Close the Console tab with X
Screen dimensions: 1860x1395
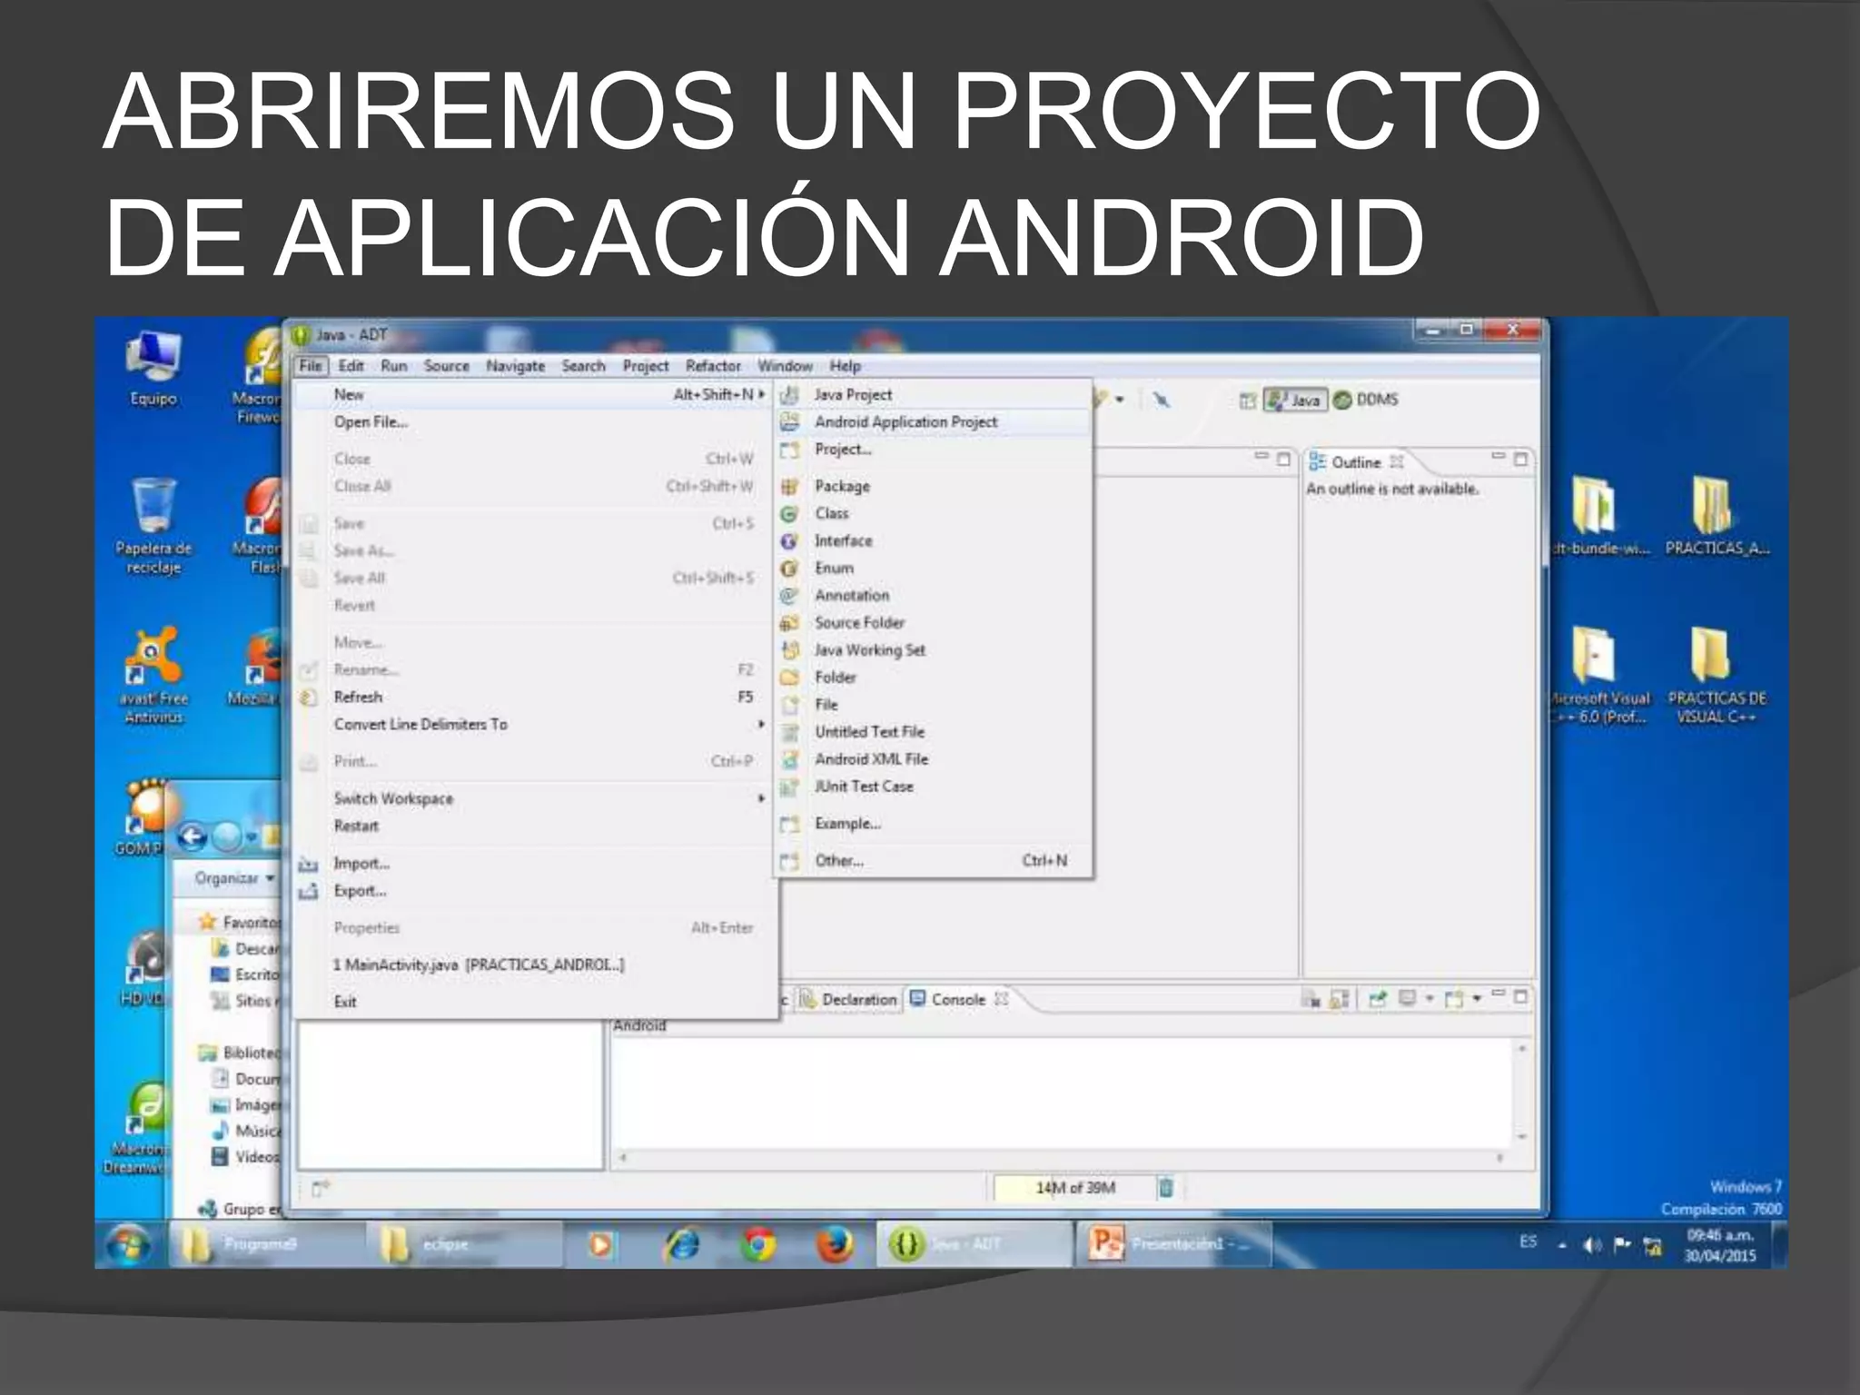click(1001, 999)
